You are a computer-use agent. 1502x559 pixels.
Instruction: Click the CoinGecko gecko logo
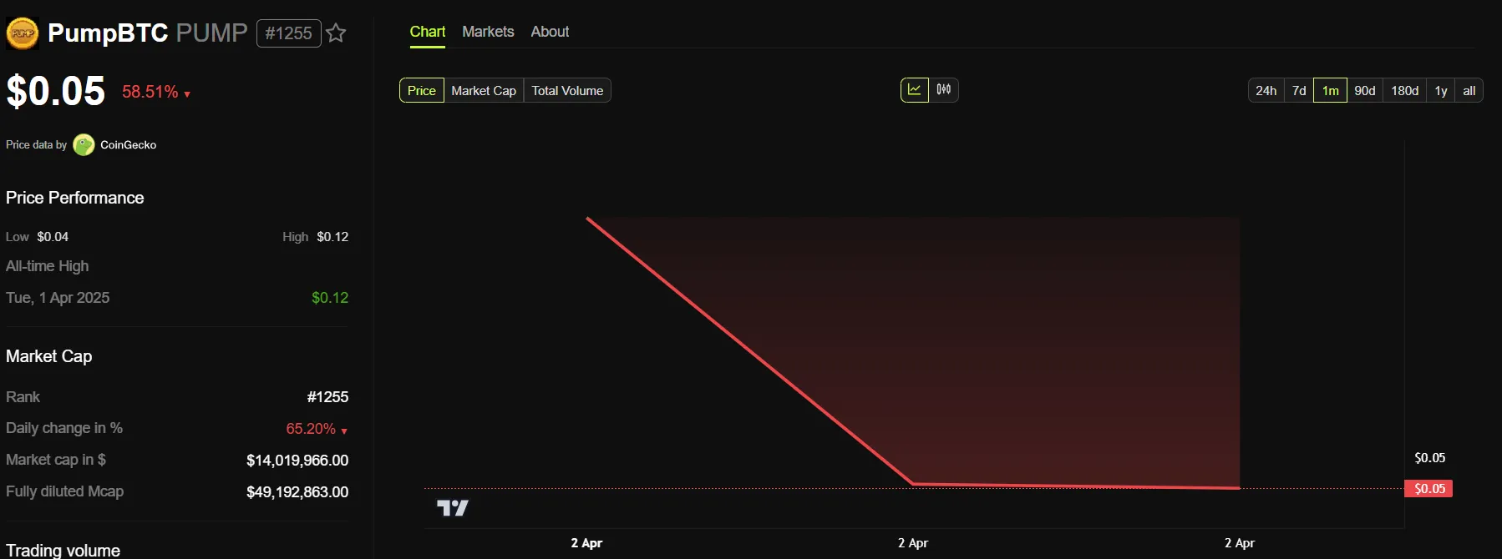pos(84,145)
